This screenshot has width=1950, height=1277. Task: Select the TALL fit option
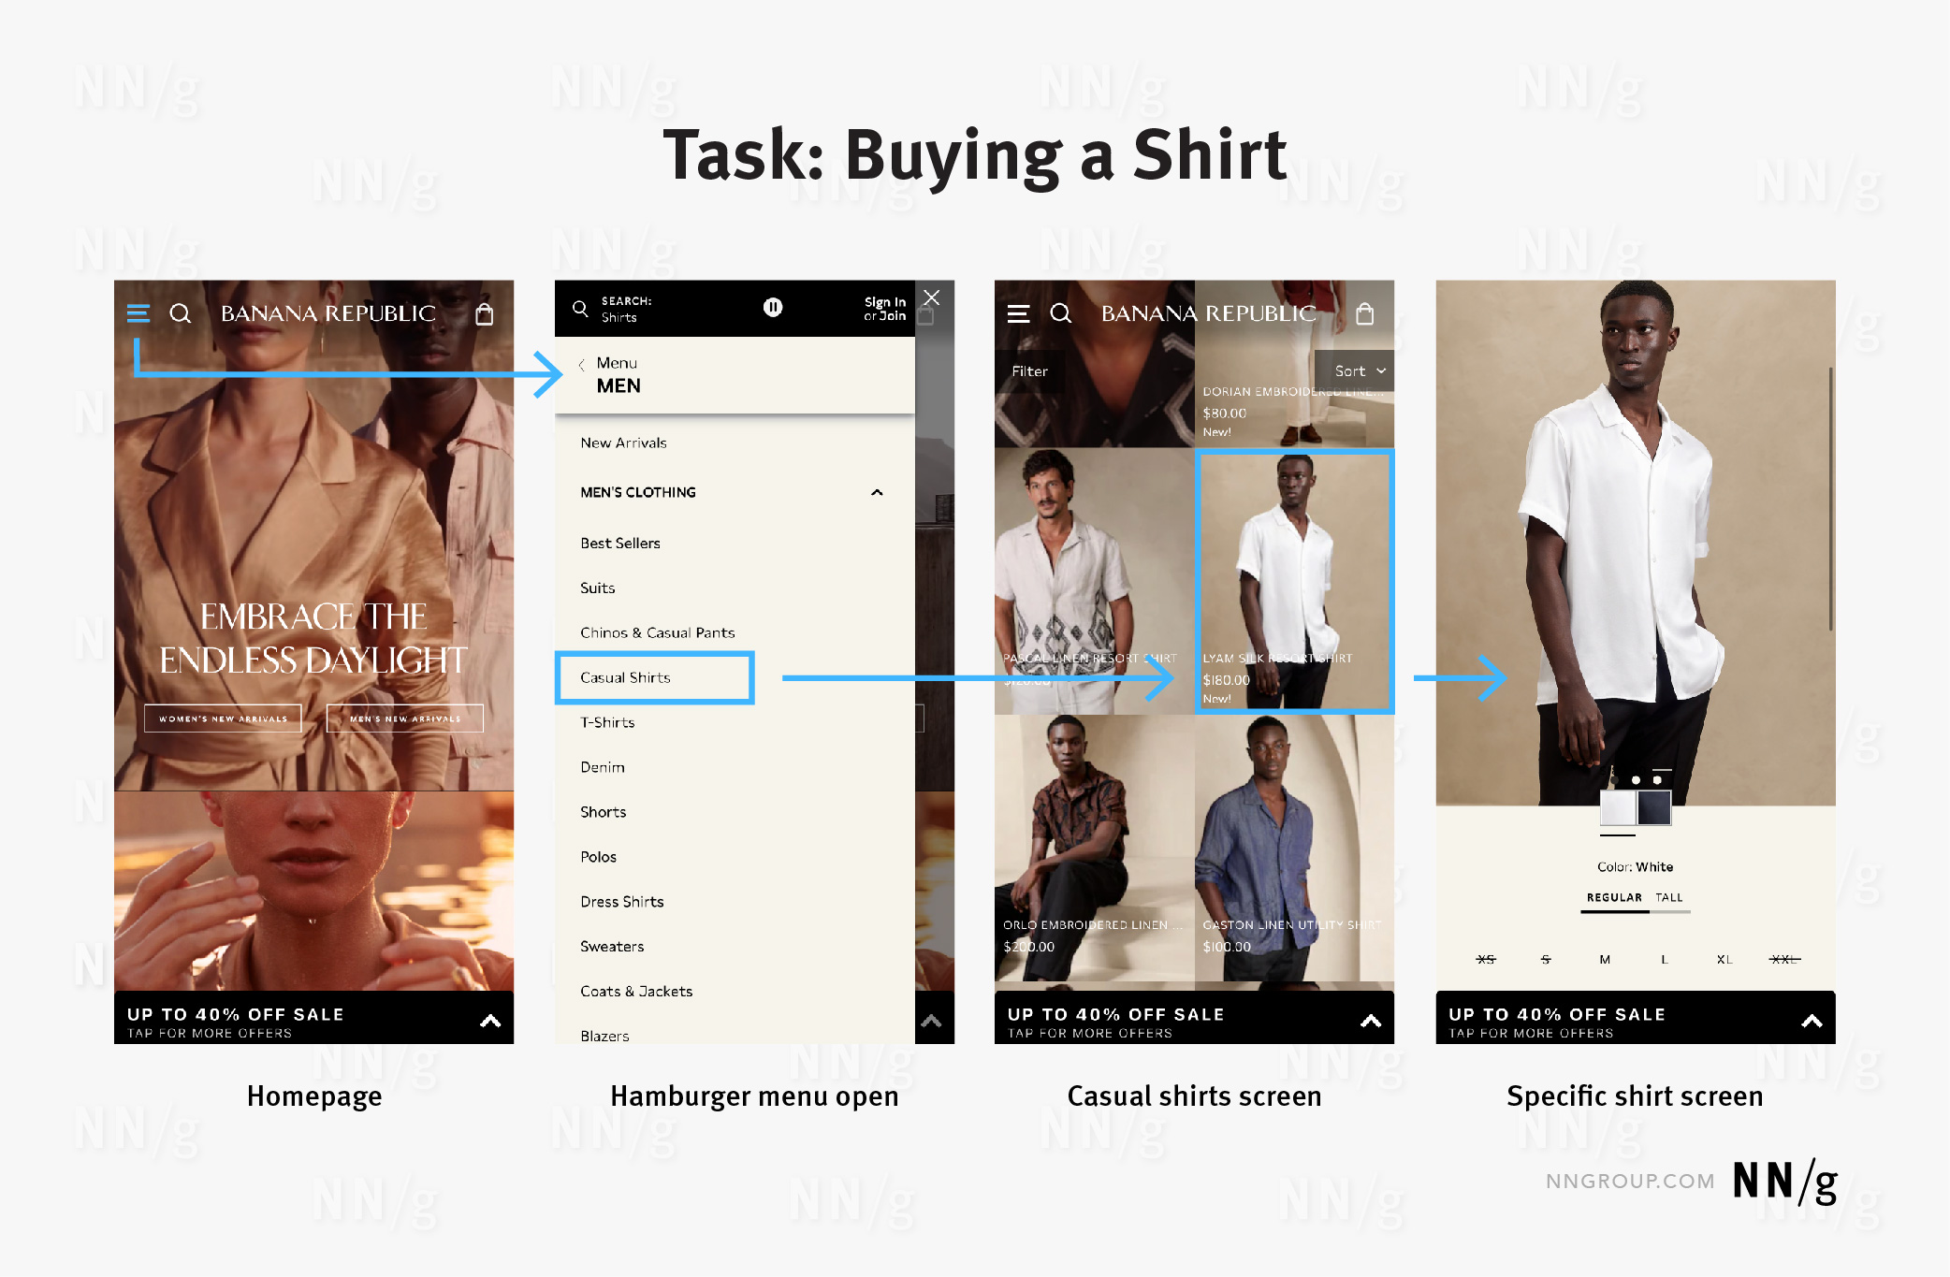click(x=1669, y=897)
